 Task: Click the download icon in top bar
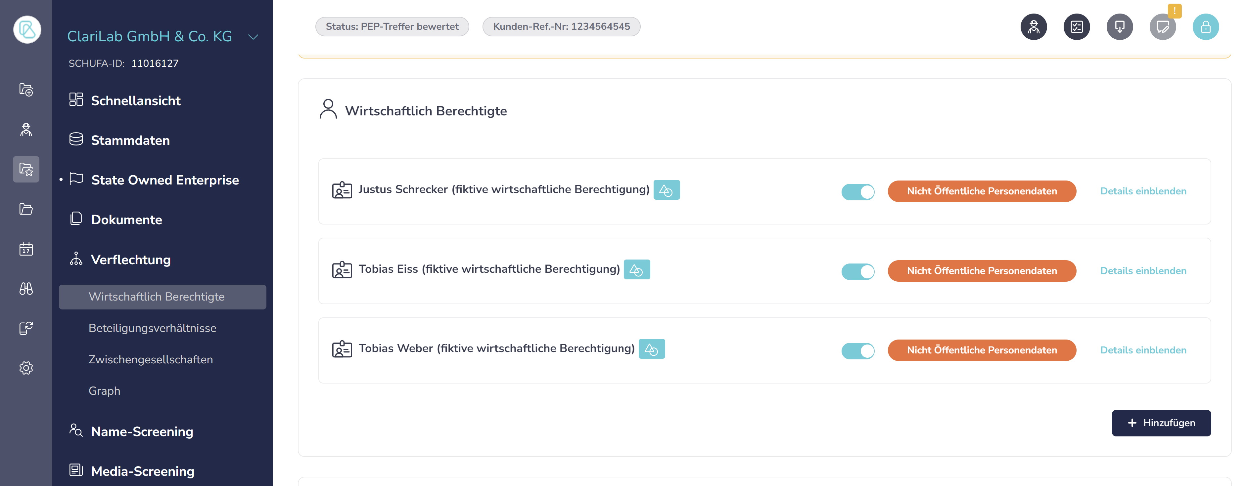click(x=1120, y=26)
